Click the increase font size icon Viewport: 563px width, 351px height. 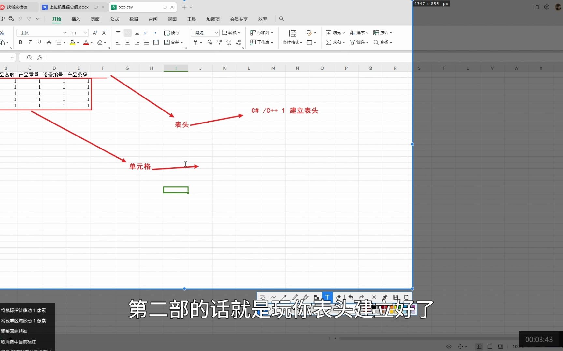click(x=95, y=33)
